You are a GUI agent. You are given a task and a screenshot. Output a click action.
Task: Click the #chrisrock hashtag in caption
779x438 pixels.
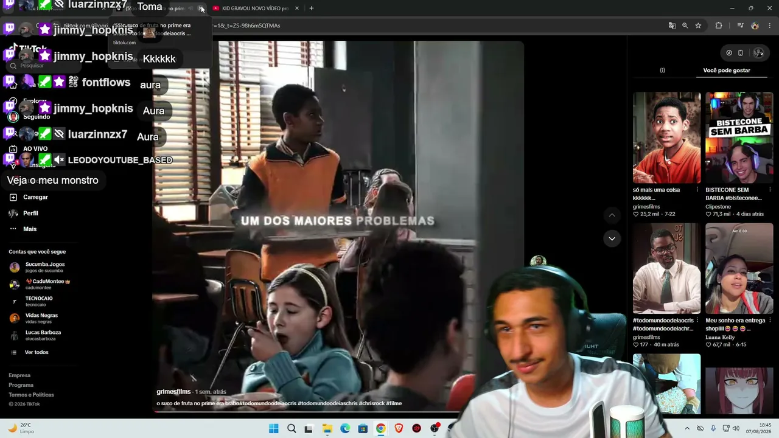(371, 403)
